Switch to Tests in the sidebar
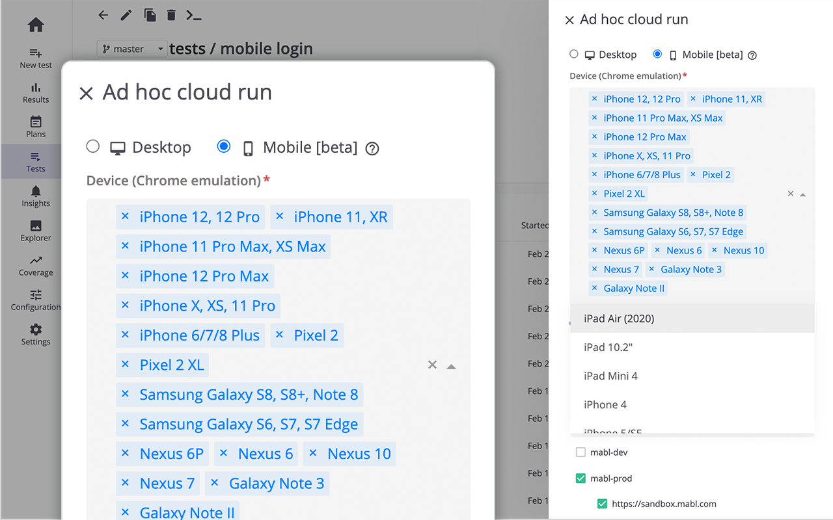 point(36,161)
